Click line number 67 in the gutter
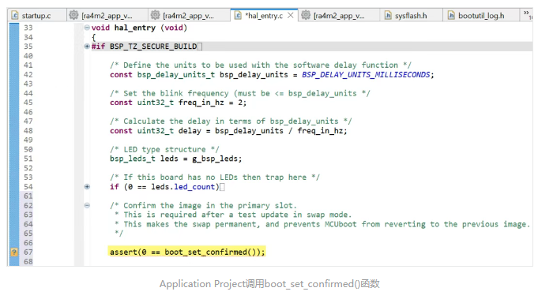The width and height of the screenshot is (538, 299). 28,252
